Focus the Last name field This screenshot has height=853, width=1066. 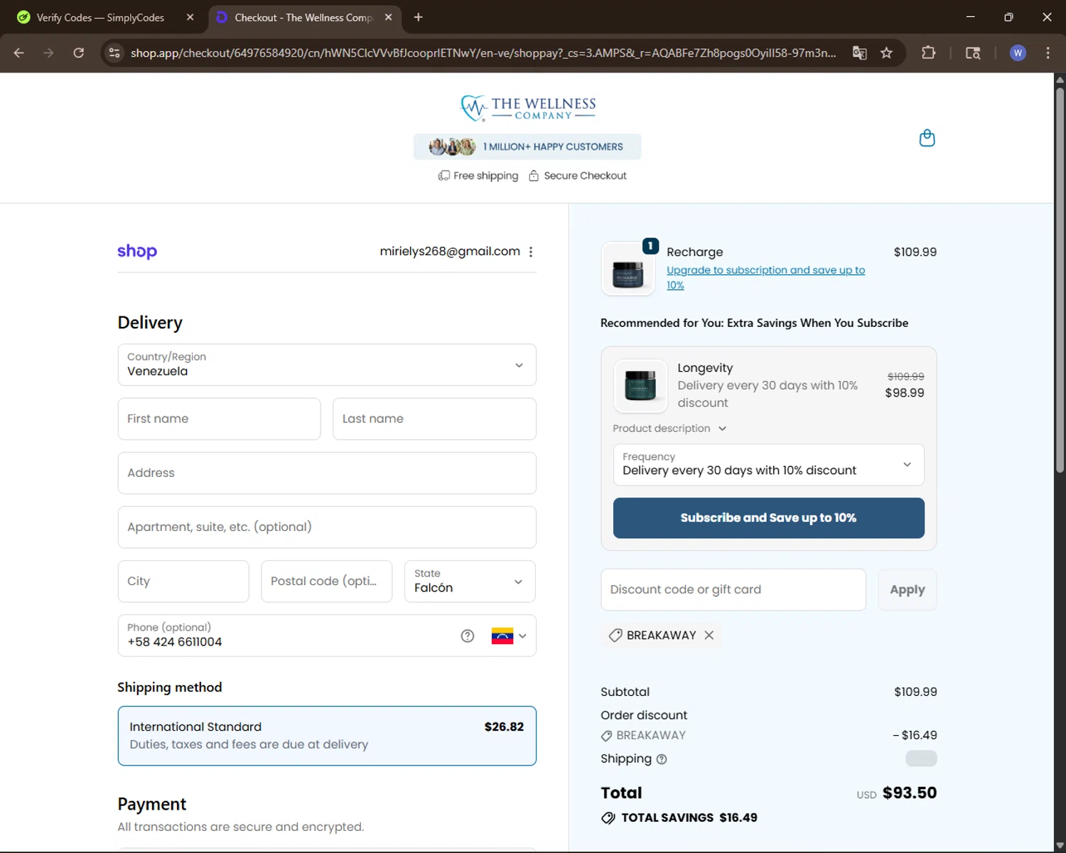tap(434, 419)
